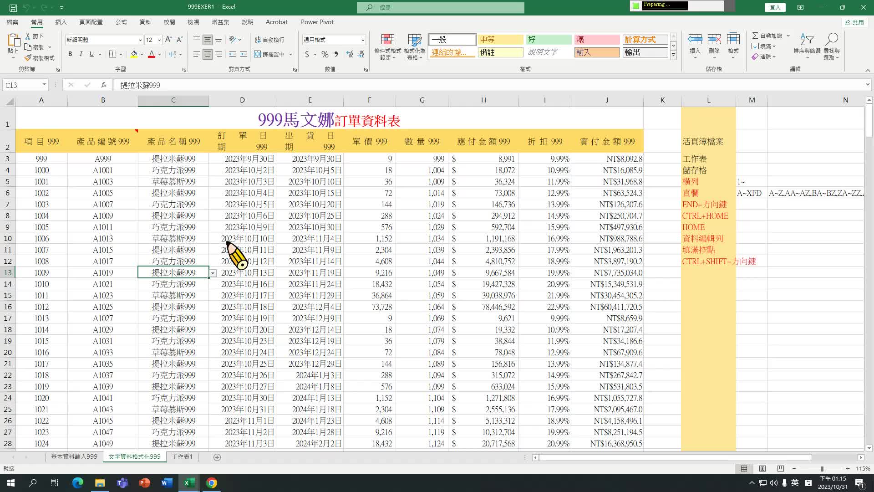Viewport: 874px width, 492px height.
Task: Click the Delete cells icon
Action: tap(714, 40)
